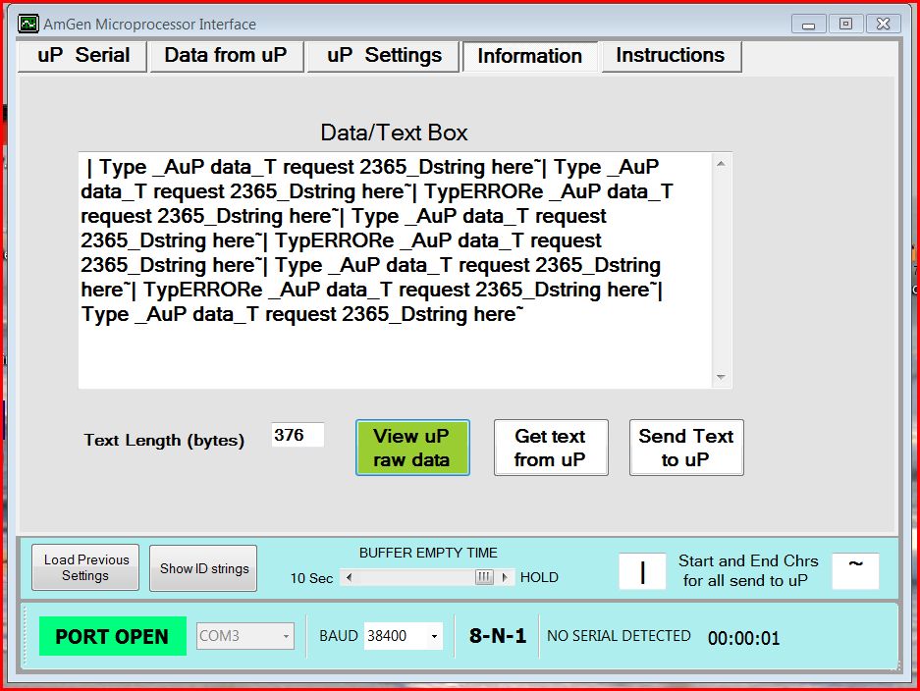The height and width of the screenshot is (691, 920).
Task: Click Get text from uP button
Action: click(x=550, y=448)
